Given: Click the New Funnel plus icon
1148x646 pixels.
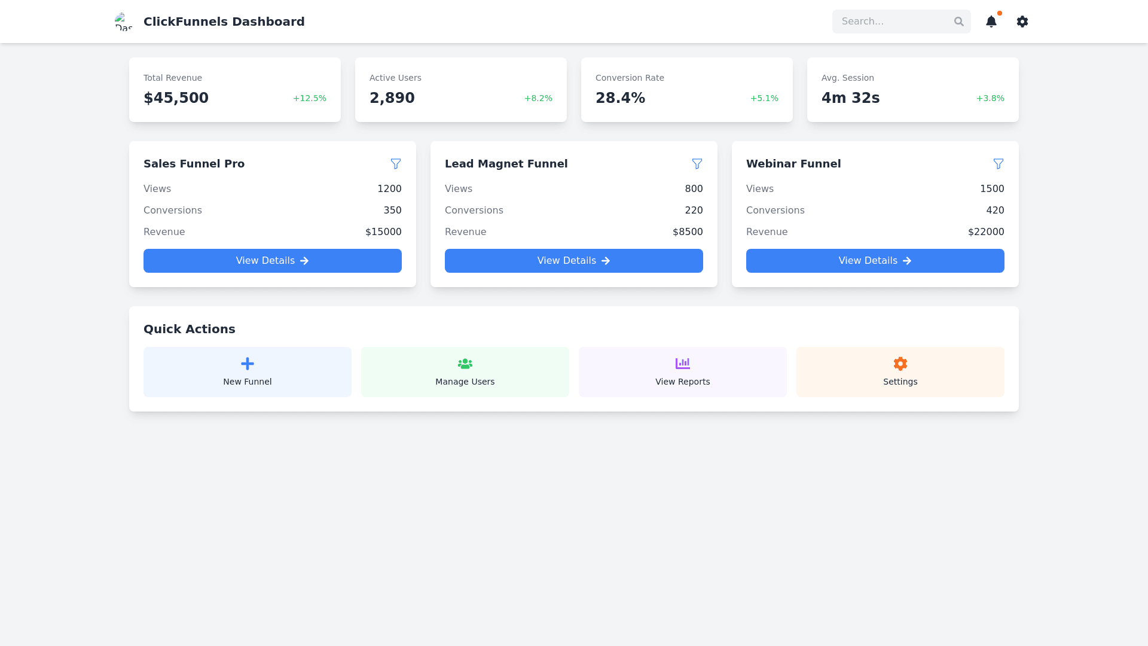Looking at the screenshot, I should pos(247,364).
